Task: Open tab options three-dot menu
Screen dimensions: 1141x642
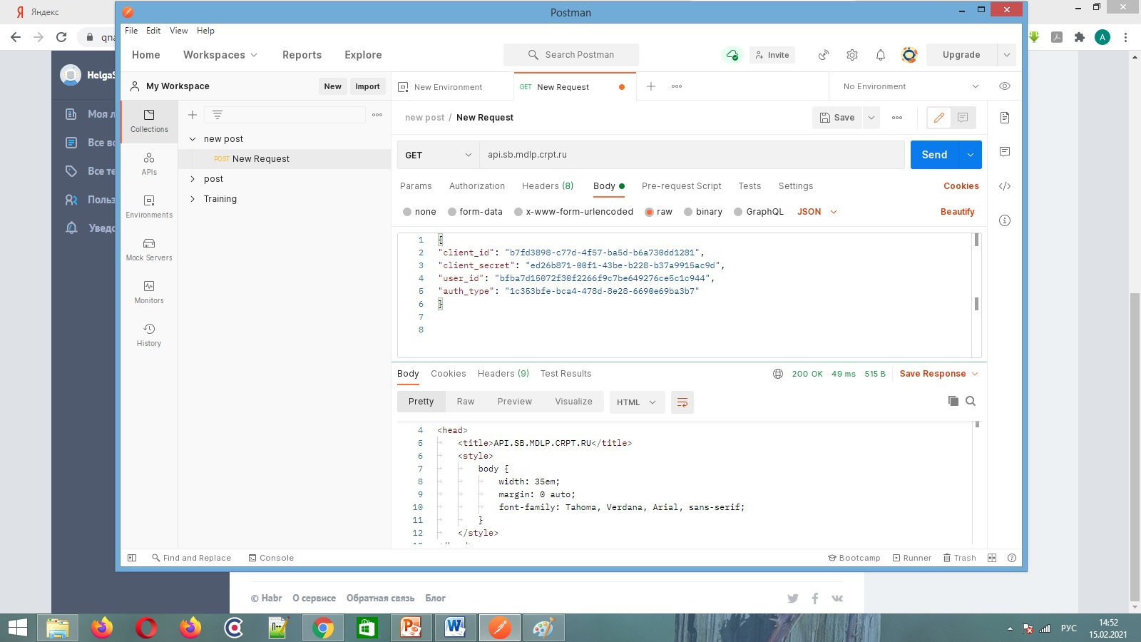Action: point(677,86)
